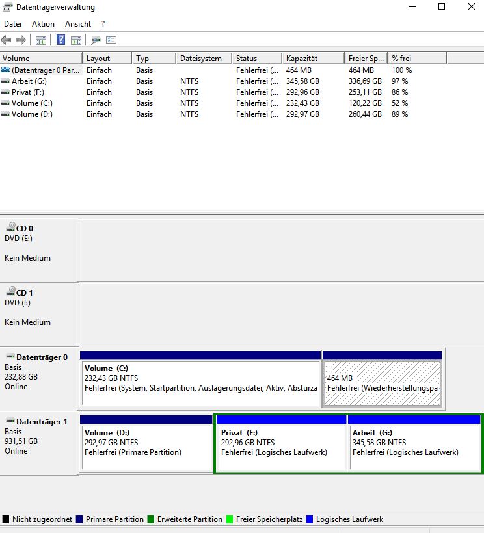The height and width of the screenshot is (533, 484).
Task: Select Privat (F:) in volume list
Action: tap(27, 92)
